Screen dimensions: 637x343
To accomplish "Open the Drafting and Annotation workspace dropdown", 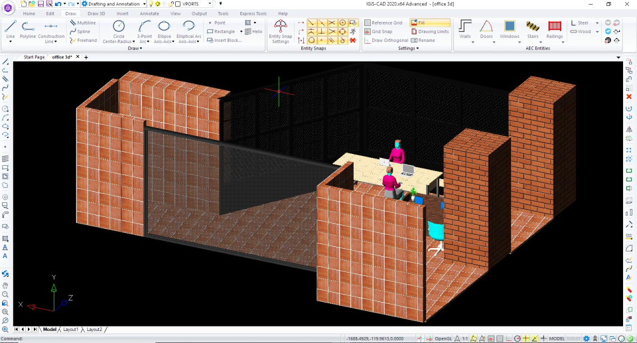I will pos(144,4).
